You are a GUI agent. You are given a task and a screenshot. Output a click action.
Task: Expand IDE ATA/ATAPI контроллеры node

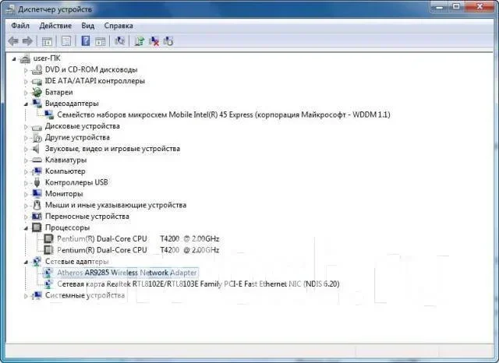[x=26, y=82]
